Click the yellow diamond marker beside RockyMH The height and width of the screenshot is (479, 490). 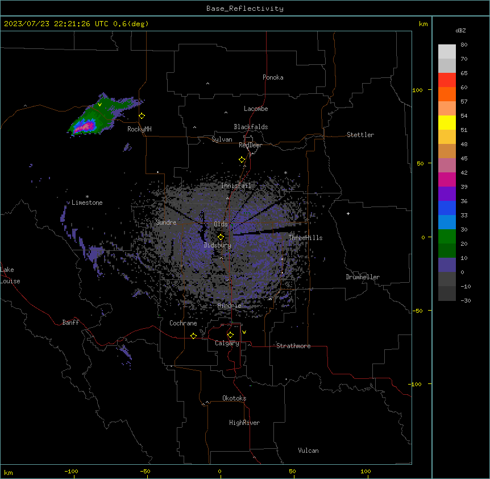tap(142, 116)
